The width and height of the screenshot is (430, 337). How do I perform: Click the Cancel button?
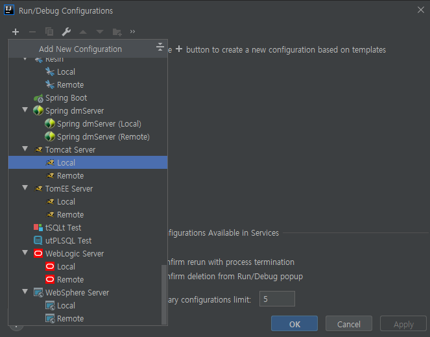tap(349, 324)
